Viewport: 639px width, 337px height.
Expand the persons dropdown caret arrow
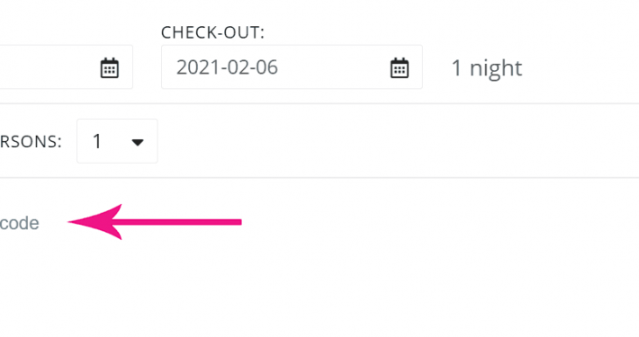click(138, 142)
